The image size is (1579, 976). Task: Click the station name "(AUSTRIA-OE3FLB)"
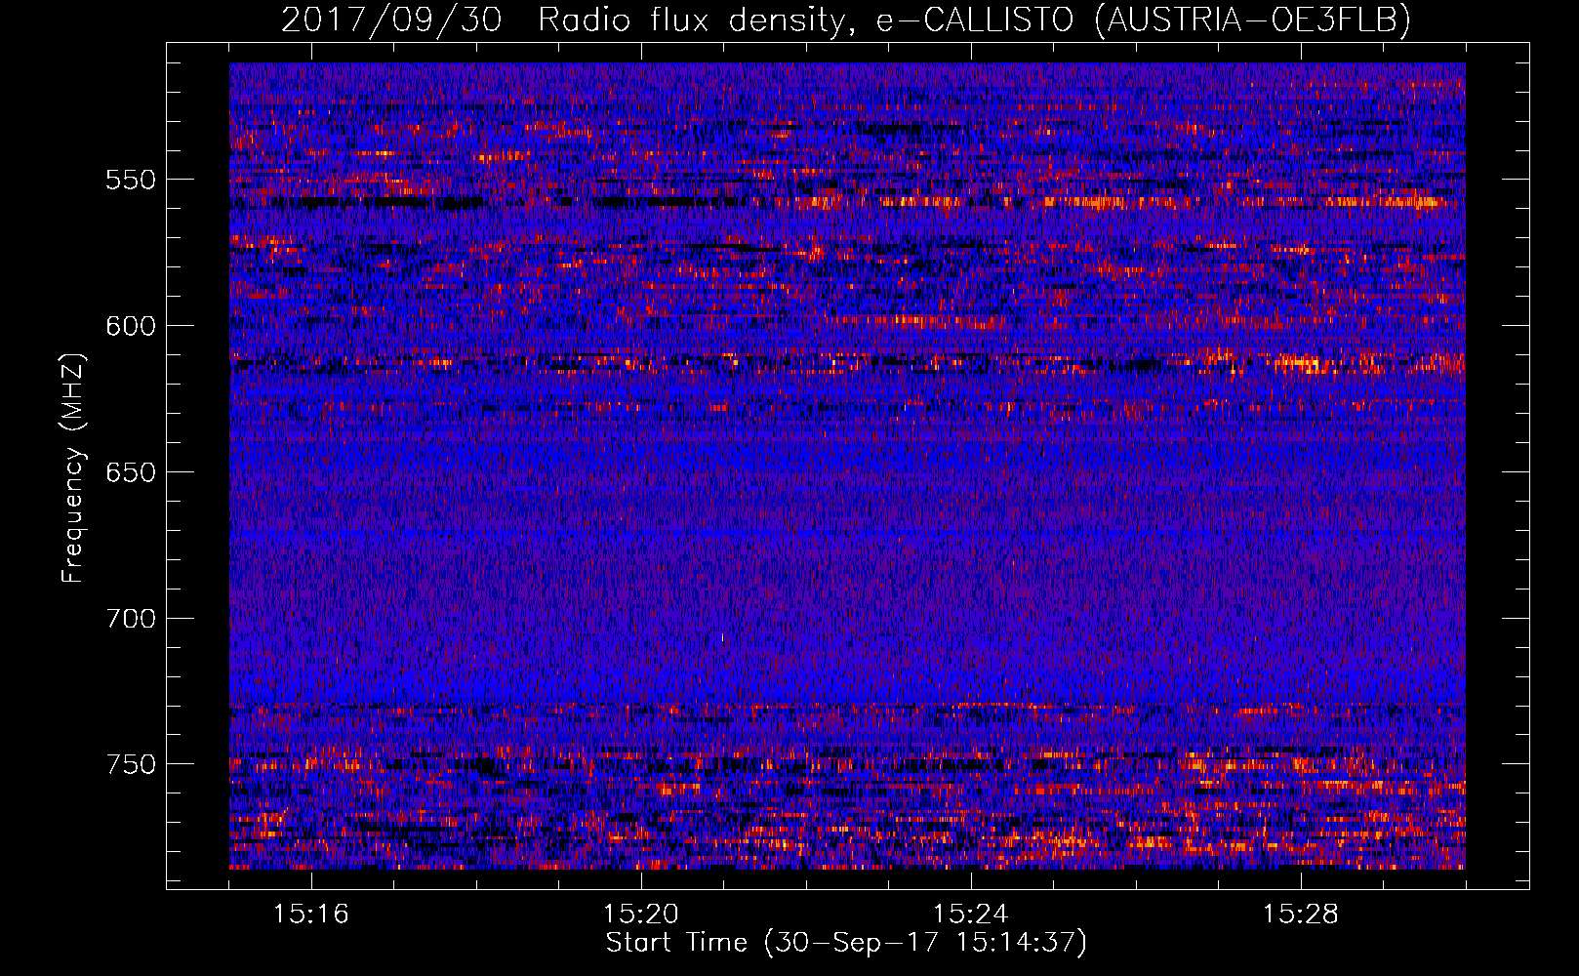pos(1253,20)
